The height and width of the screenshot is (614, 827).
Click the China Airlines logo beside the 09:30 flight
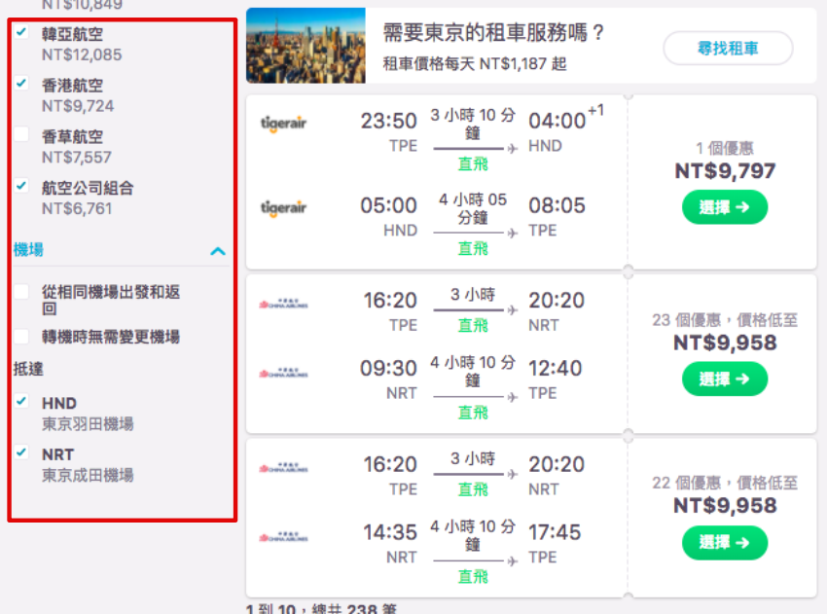tap(283, 373)
